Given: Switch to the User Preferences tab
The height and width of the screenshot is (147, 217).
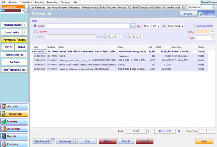Looking at the screenshot, I should (x=38, y=7).
